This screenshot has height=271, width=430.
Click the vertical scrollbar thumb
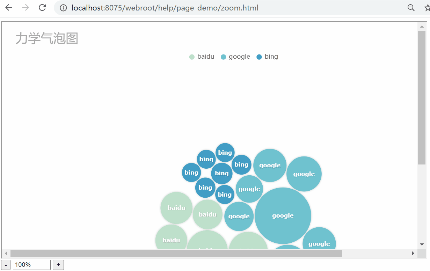click(x=422, y=98)
